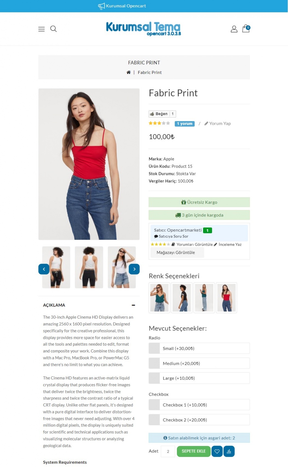Choose the red top color option
This screenshot has width=288, height=467.
pos(227,298)
